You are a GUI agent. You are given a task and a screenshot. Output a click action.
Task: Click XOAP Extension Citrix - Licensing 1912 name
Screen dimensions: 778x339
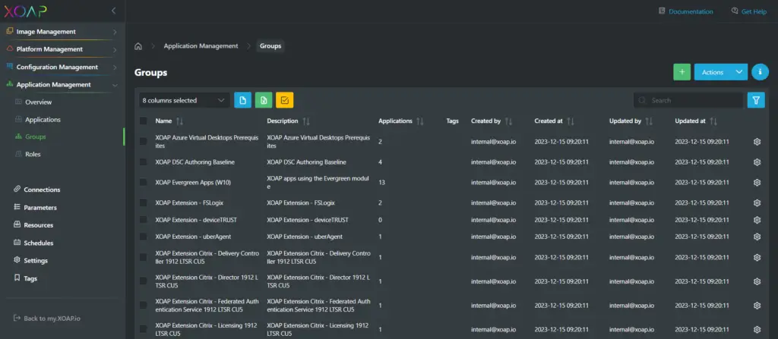pos(207,329)
